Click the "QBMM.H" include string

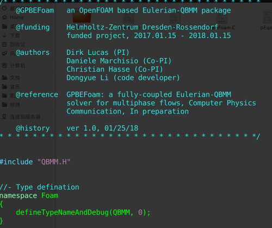coord(54,162)
